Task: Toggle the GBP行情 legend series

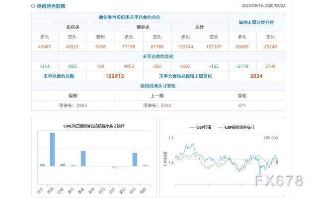Action: tap(200, 127)
